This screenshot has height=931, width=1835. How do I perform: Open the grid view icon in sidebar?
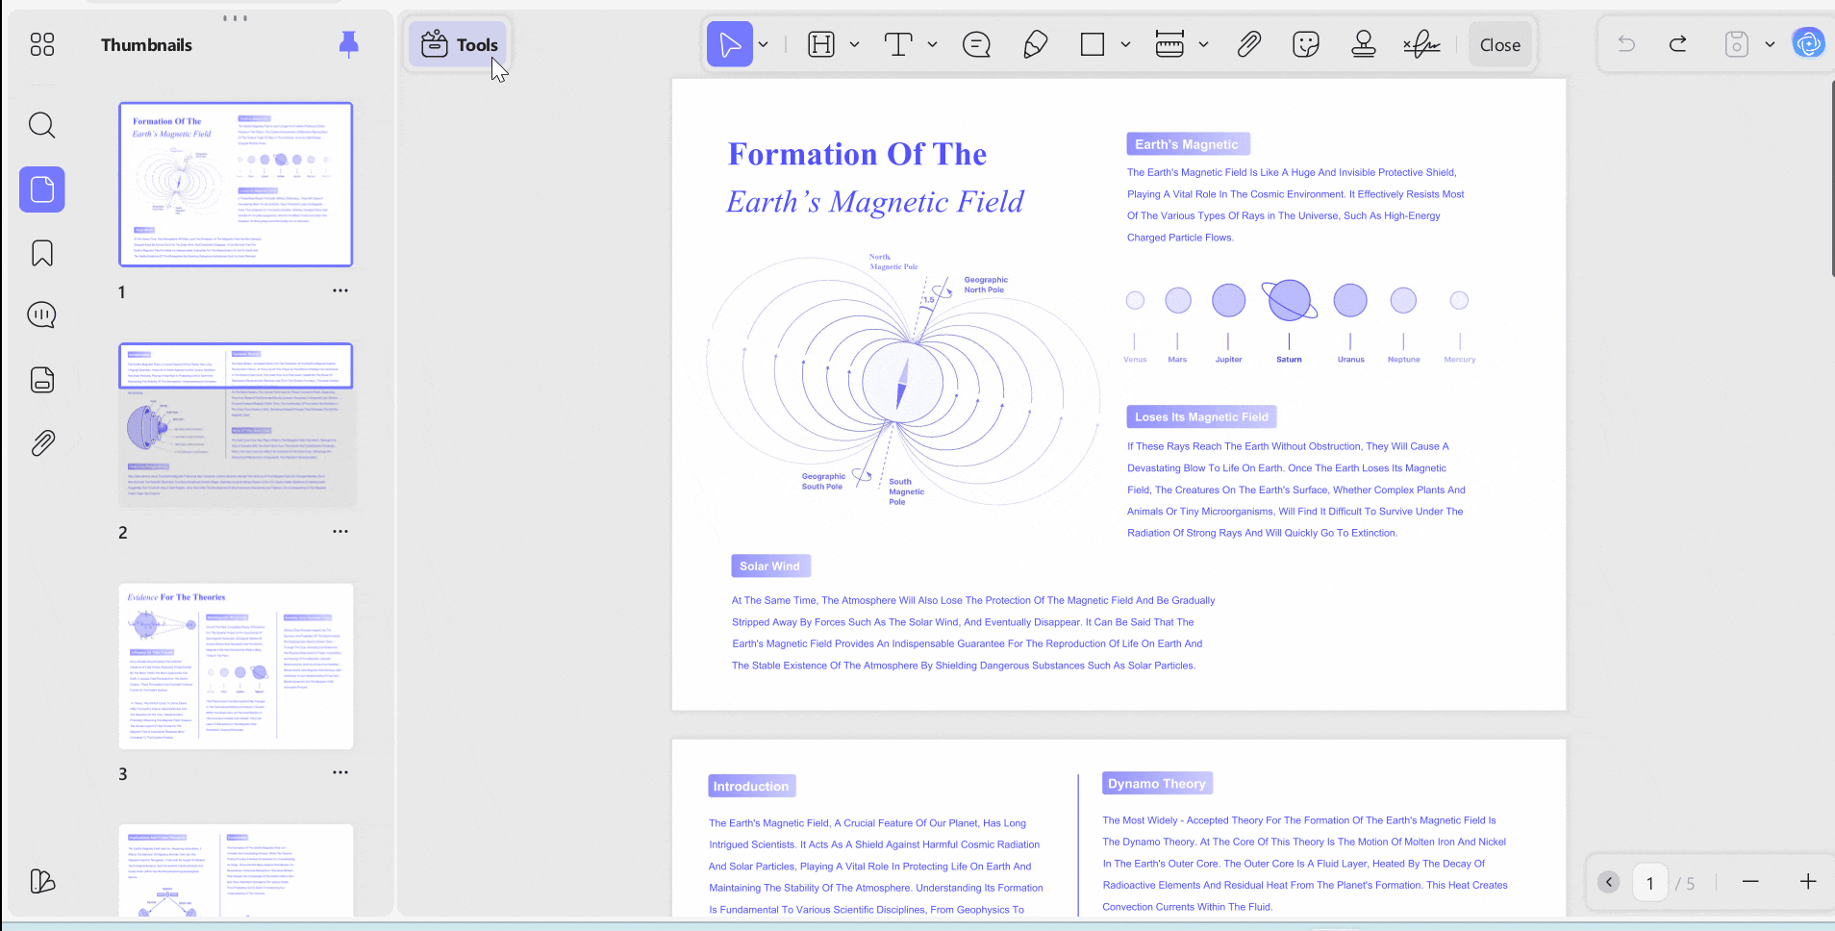tap(42, 44)
